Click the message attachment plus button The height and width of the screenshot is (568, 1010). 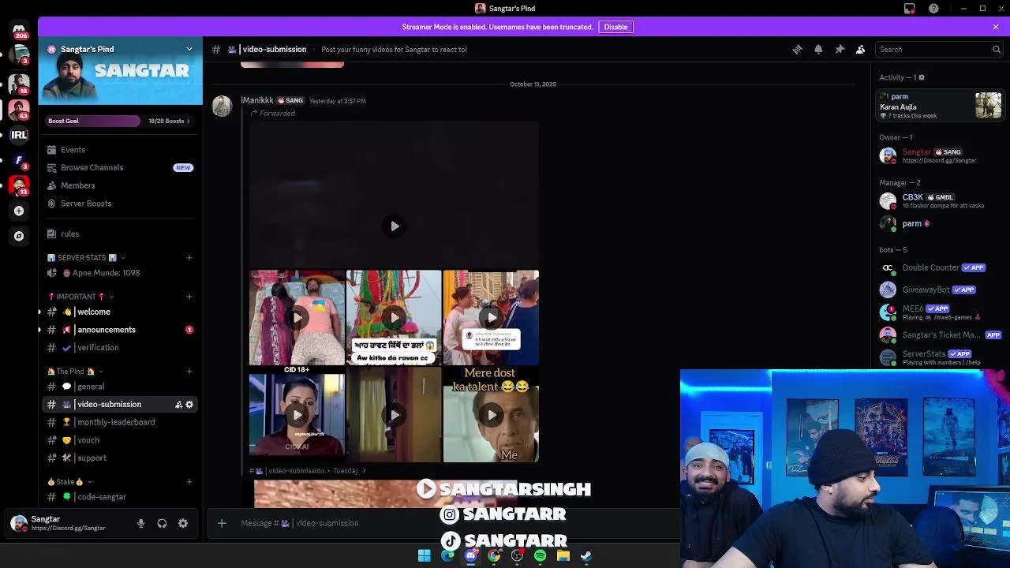[x=222, y=523]
